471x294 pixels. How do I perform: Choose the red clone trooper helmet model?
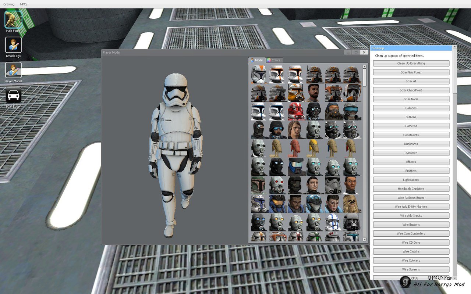tap(297, 111)
